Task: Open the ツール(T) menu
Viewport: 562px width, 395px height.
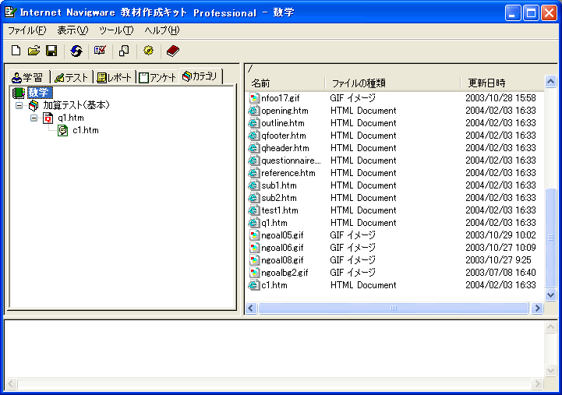Action: [x=116, y=30]
